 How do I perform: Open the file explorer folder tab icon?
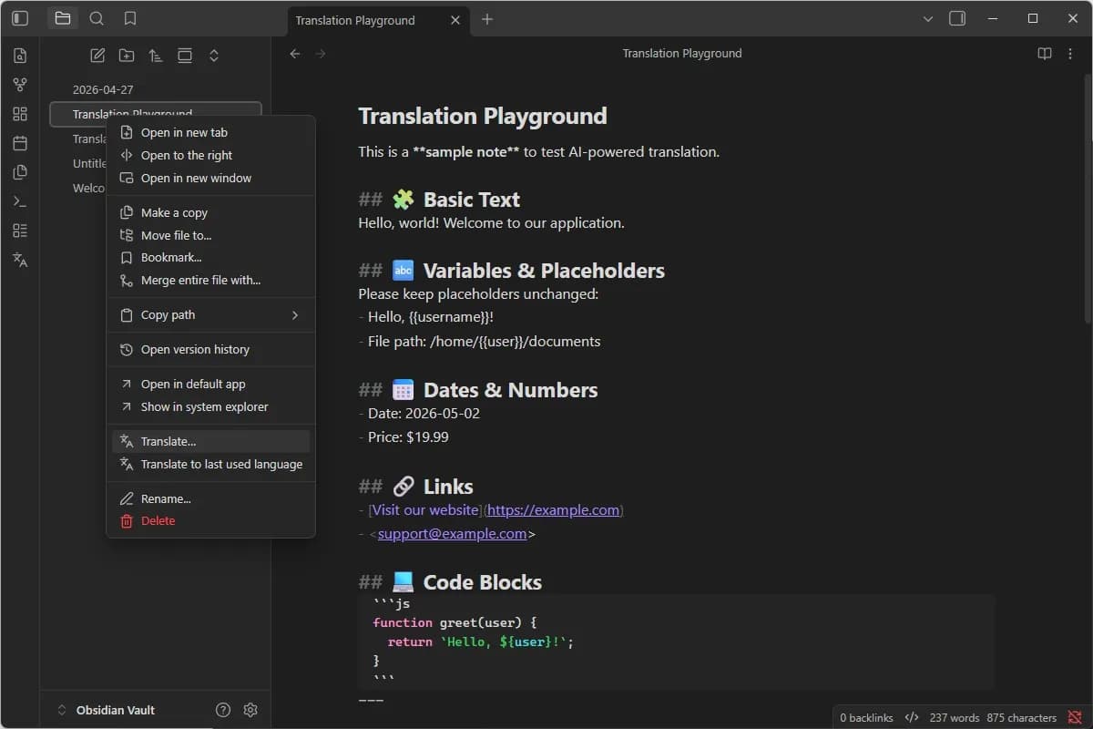63,18
